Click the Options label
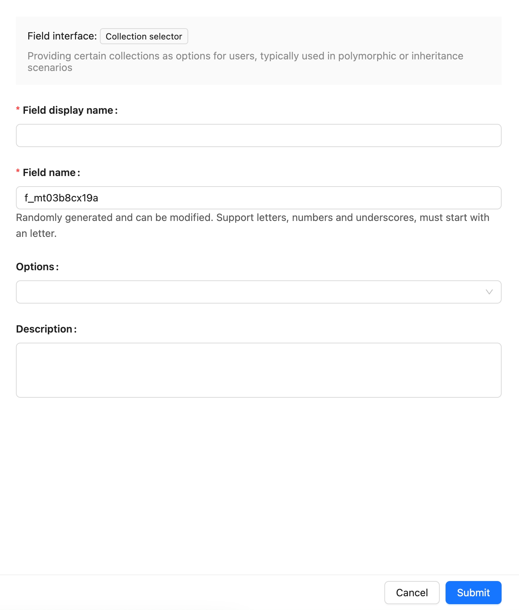 click(x=35, y=267)
